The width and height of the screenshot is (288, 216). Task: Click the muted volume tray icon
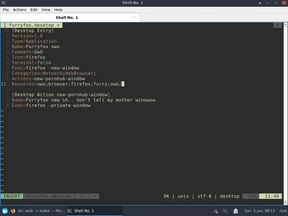(x=225, y=211)
